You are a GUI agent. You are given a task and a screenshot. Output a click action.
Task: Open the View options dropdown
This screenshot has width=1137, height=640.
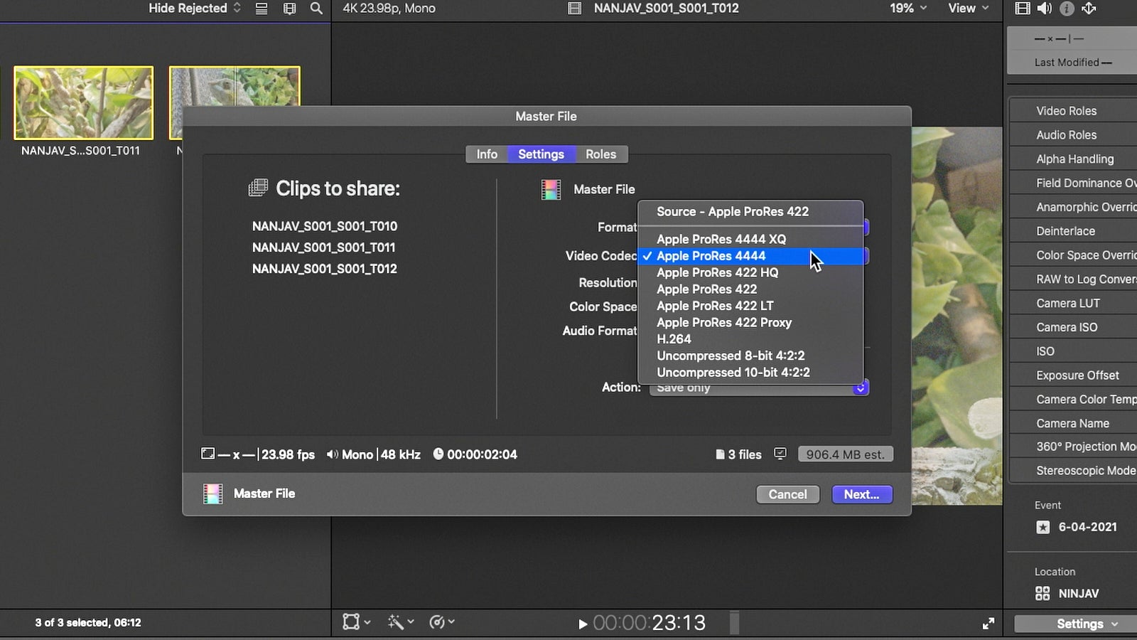pyautogui.click(x=968, y=9)
